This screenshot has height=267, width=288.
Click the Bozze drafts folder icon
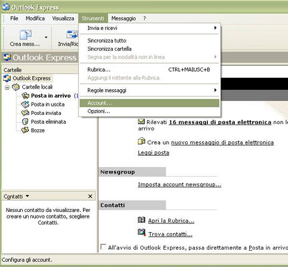point(25,131)
